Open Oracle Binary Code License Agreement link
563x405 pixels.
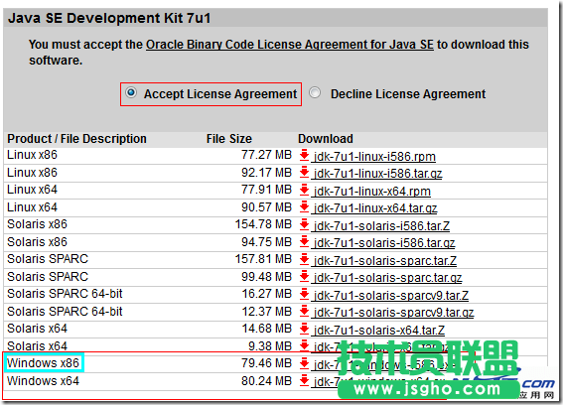coord(289,45)
